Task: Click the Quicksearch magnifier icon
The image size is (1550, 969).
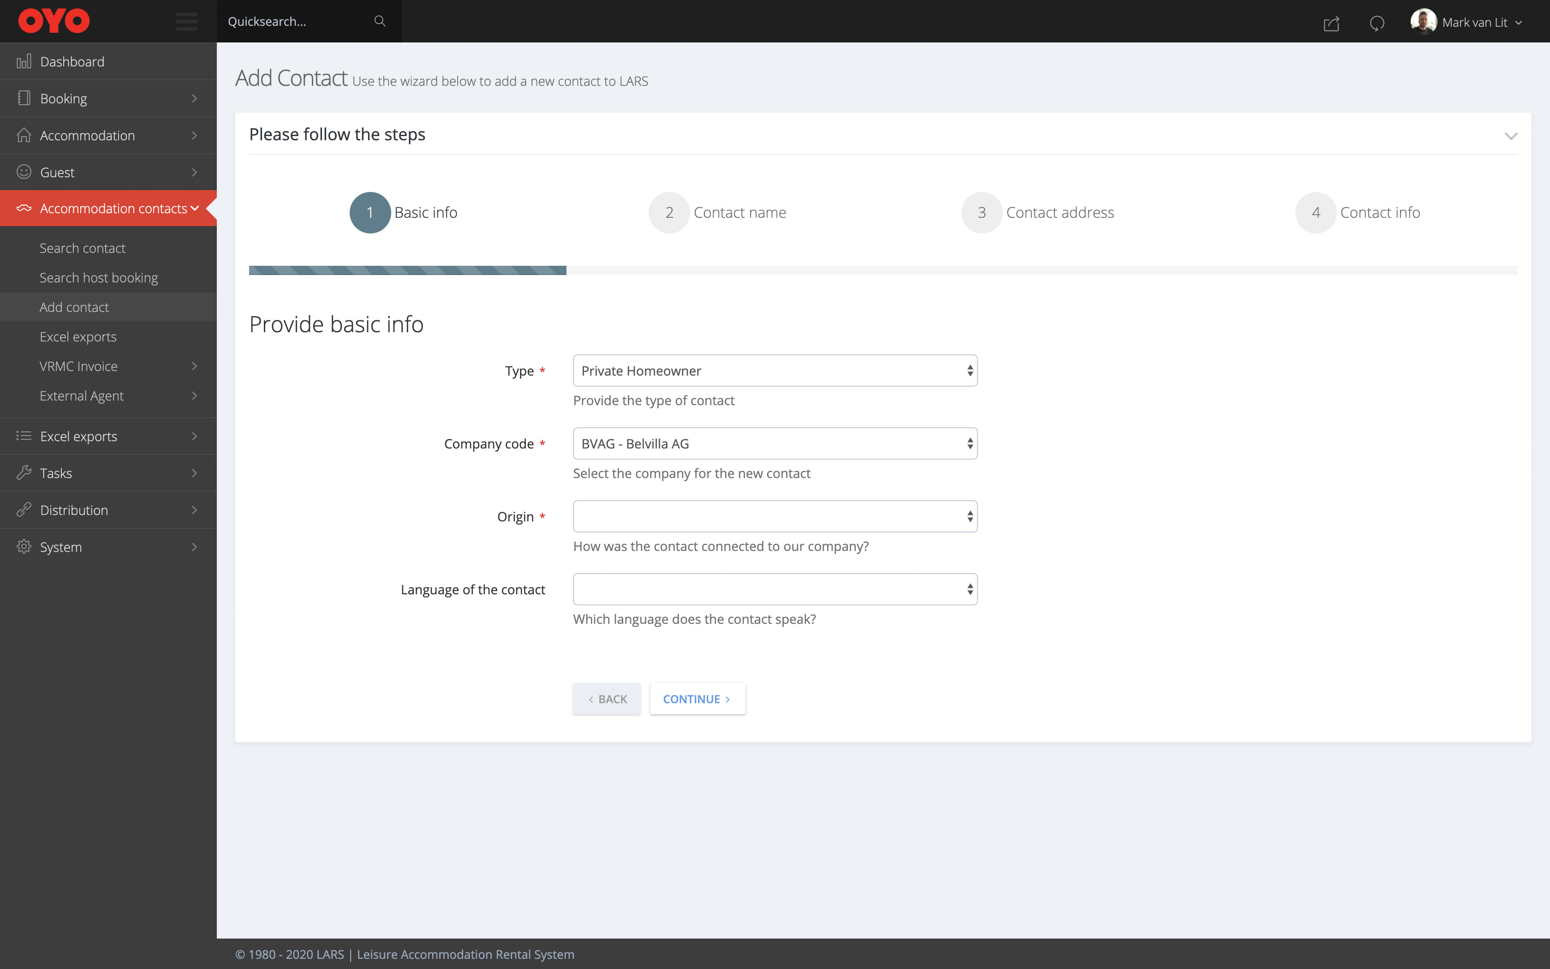Action: (380, 21)
